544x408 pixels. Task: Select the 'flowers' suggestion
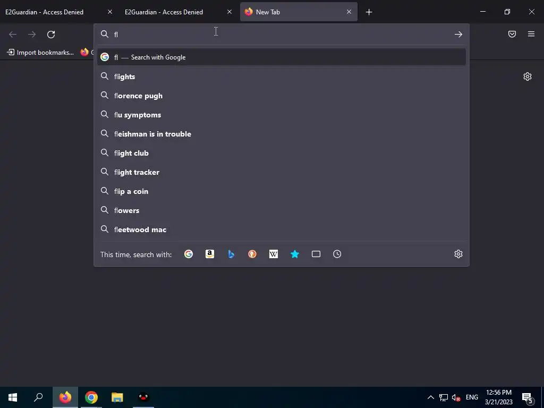click(282, 210)
